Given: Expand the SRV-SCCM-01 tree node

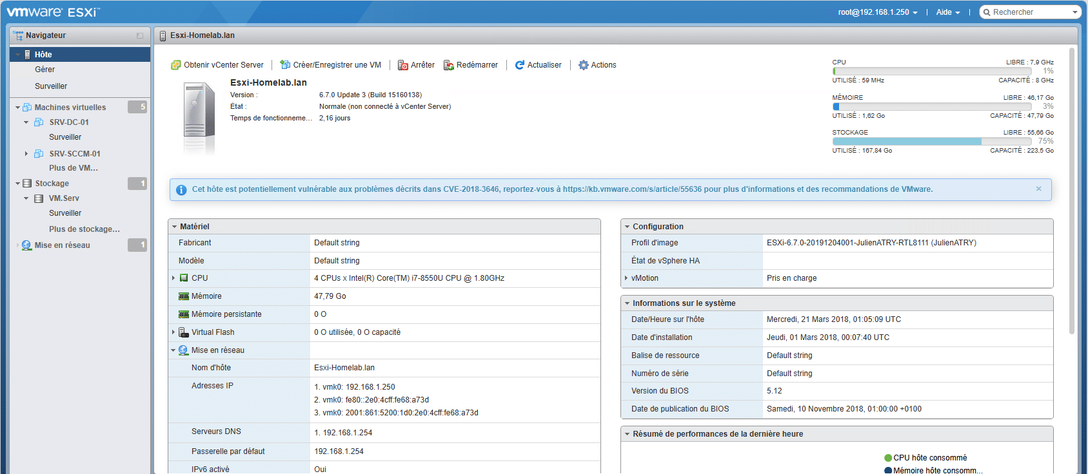Looking at the screenshot, I should (x=26, y=154).
